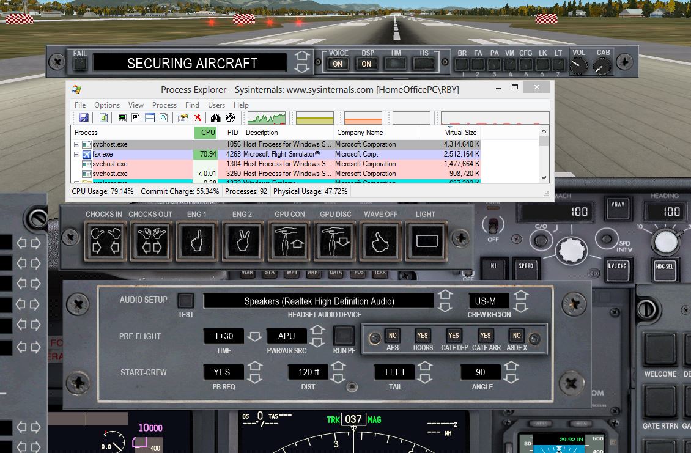Image resolution: width=691 pixels, height=453 pixels.
Task: Click the yellow commit history mini graph
Action: pyautogui.click(x=315, y=118)
